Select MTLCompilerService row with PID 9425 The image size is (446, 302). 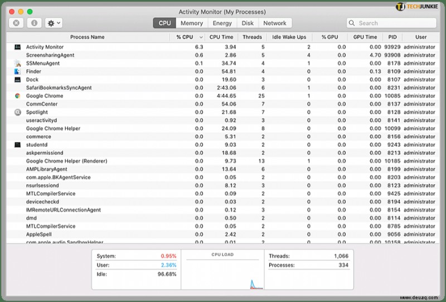click(222, 194)
